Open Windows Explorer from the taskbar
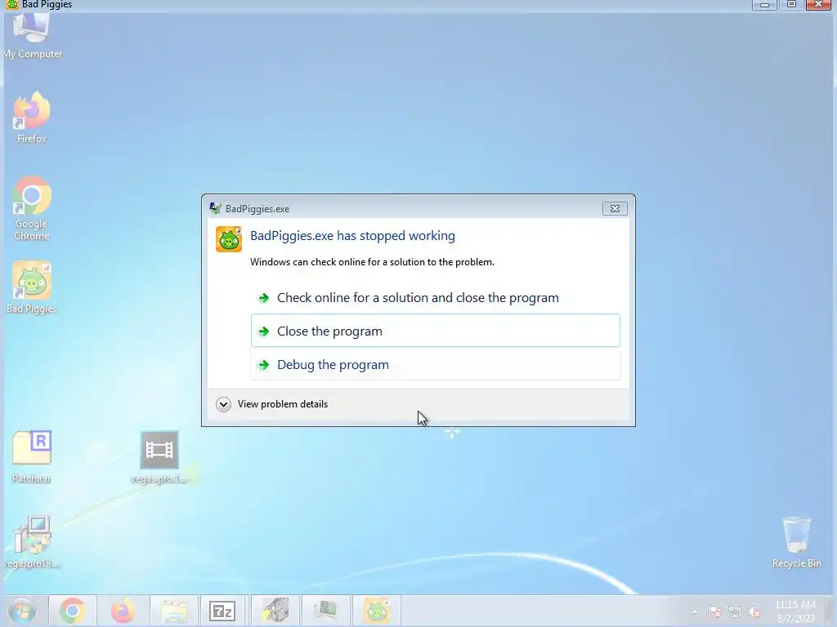The width and height of the screenshot is (837, 627). (x=174, y=611)
